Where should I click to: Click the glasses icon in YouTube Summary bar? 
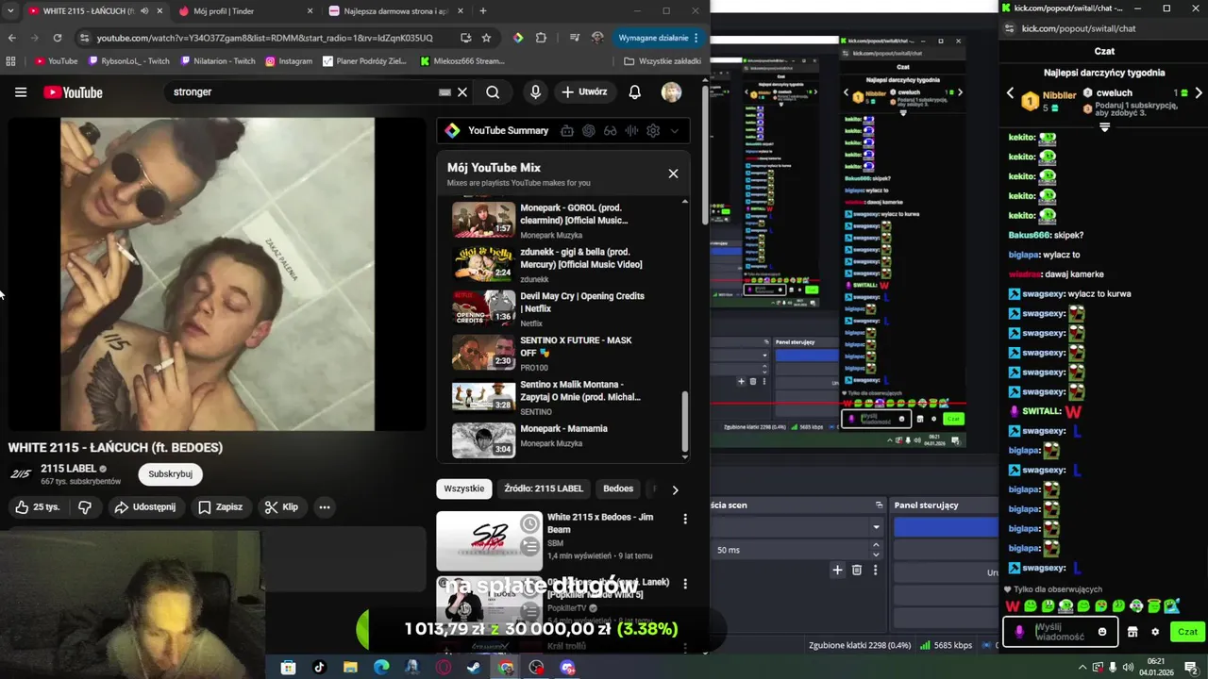coord(611,131)
